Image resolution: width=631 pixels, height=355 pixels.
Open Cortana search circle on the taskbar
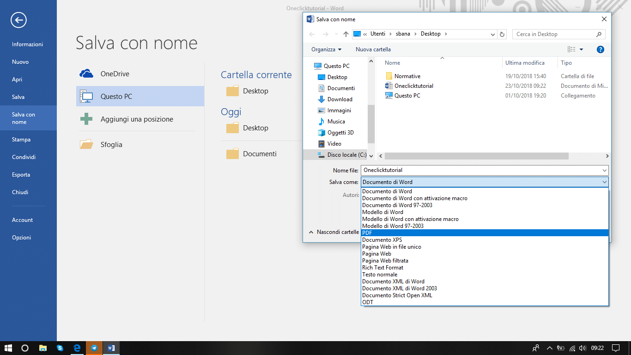(25, 348)
